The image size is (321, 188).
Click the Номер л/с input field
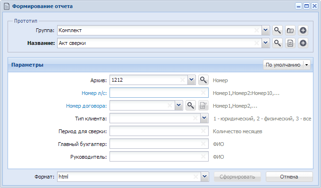(x=159, y=93)
